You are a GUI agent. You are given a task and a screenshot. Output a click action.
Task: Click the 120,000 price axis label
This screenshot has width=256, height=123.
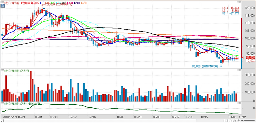click(x=250, y=8)
